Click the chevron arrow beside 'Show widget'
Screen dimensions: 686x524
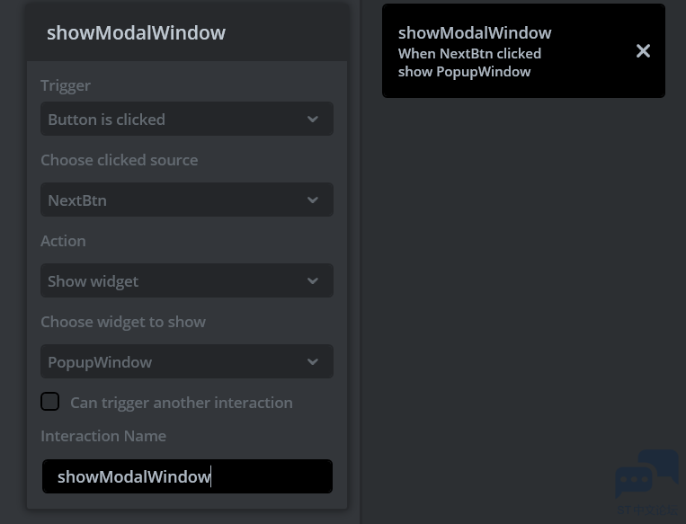click(x=313, y=281)
